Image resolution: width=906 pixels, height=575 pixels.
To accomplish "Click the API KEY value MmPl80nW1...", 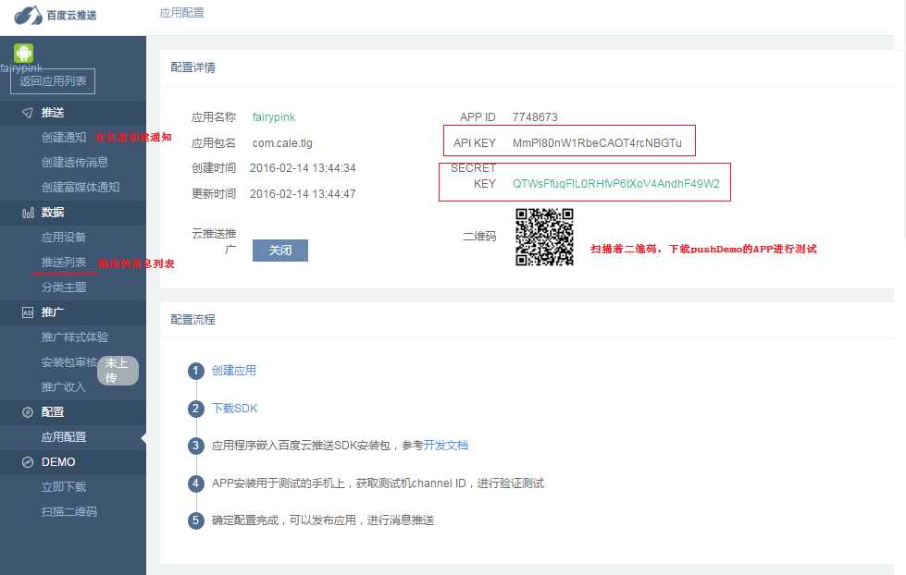I will click(597, 142).
